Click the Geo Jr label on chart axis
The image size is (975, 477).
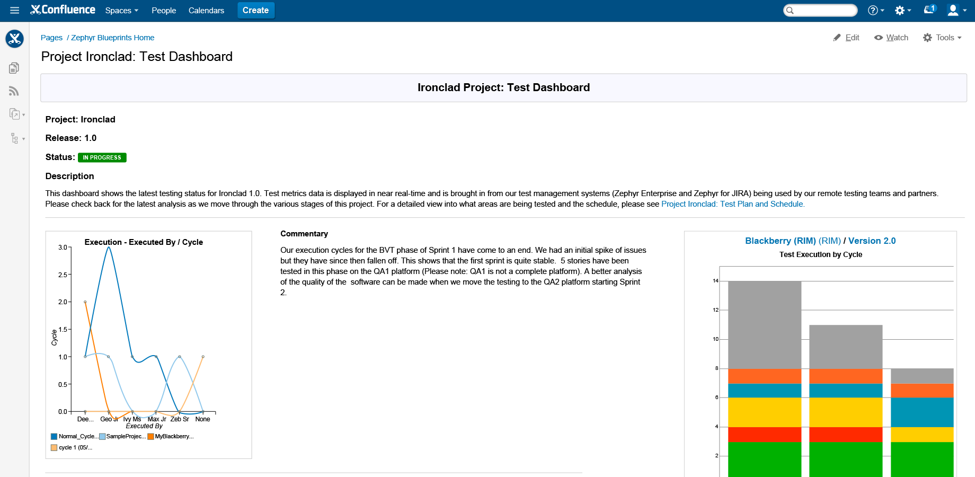(109, 419)
